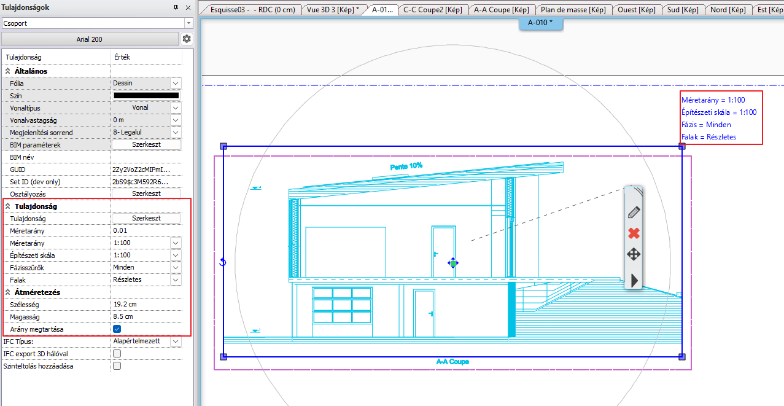Click Szerkeszt button for BIM paraméterek
784x406 pixels.
click(x=146, y=145)
